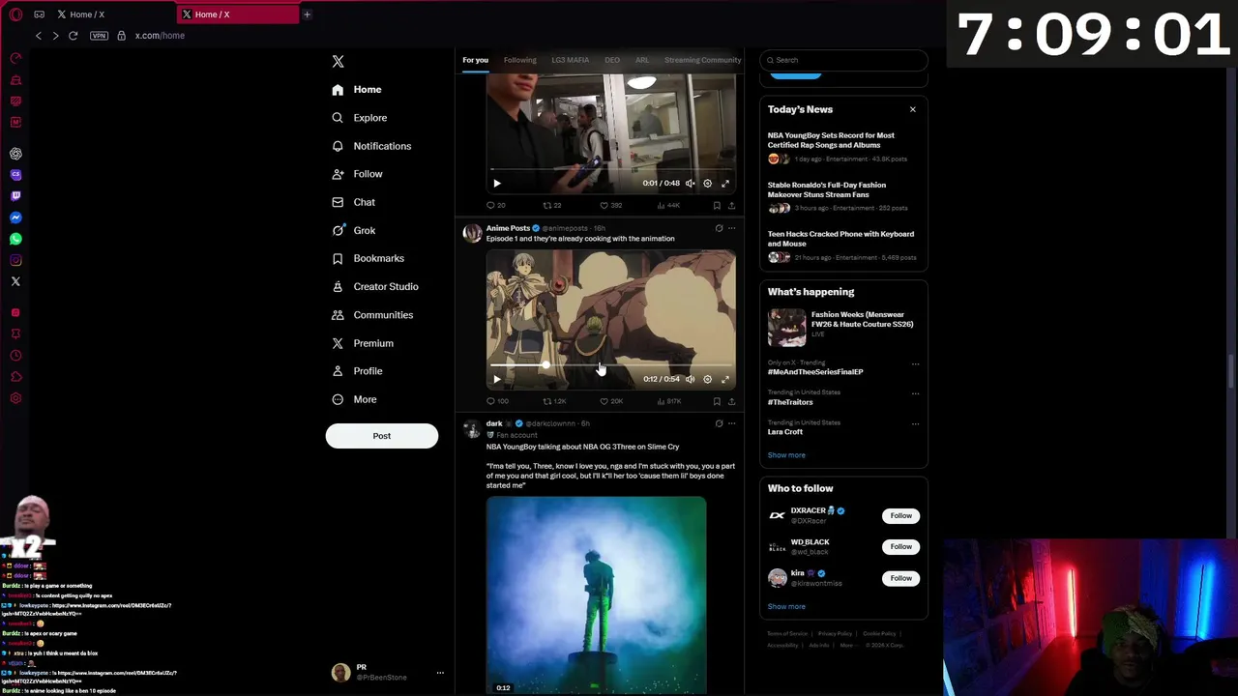
Task: Open ChatGPT from the browser sidebar
Action: point(15,154)
